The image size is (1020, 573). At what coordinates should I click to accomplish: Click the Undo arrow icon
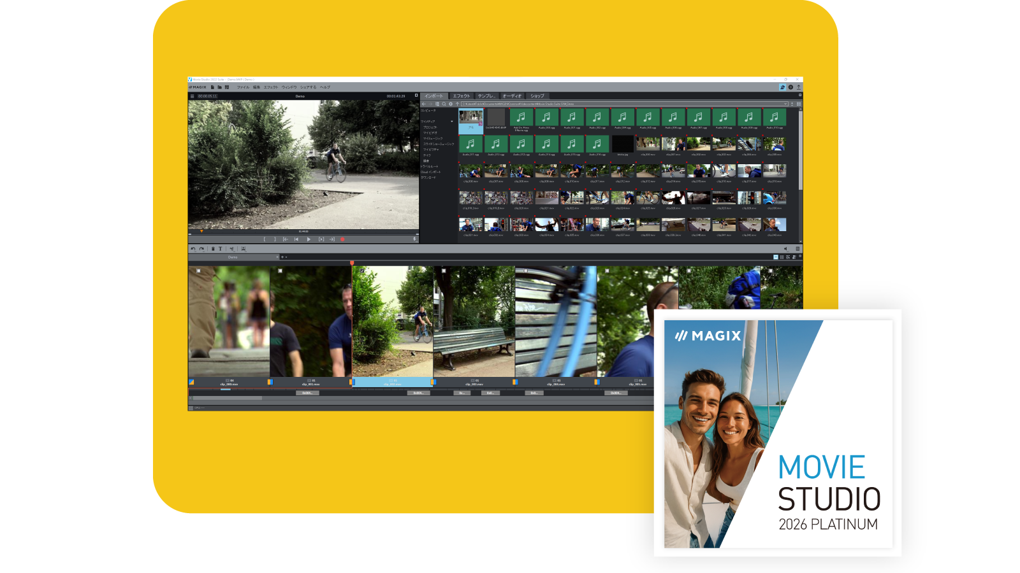(x=193, y=249)
